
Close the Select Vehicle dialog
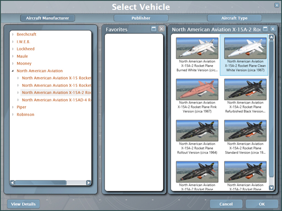tap(277, 5)
